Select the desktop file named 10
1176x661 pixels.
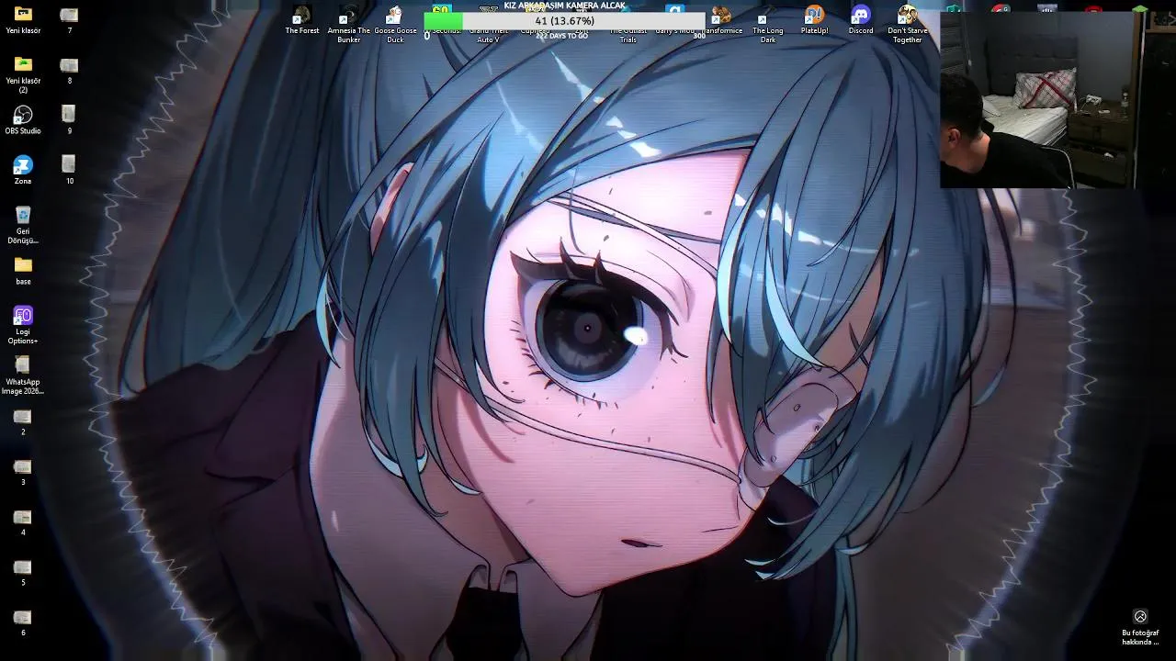pyautogui.click(x=69, y=170)
